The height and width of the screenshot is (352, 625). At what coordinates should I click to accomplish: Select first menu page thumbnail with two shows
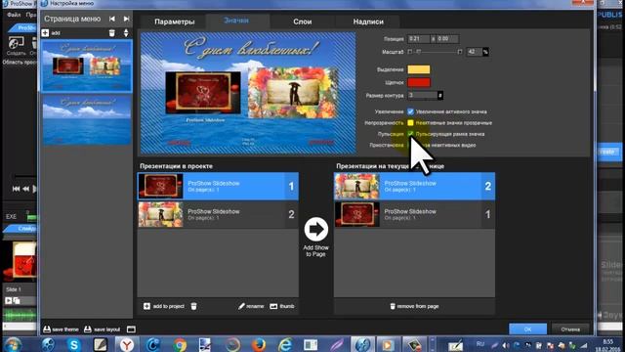click(87, 66)
